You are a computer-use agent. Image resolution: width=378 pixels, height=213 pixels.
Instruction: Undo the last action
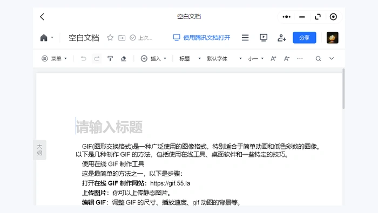tap(83, 58)
